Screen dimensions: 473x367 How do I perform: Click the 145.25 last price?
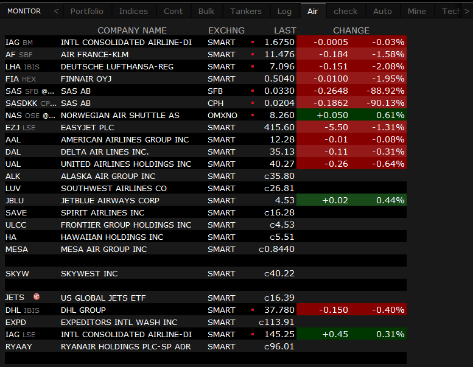(x=279, y=334)
